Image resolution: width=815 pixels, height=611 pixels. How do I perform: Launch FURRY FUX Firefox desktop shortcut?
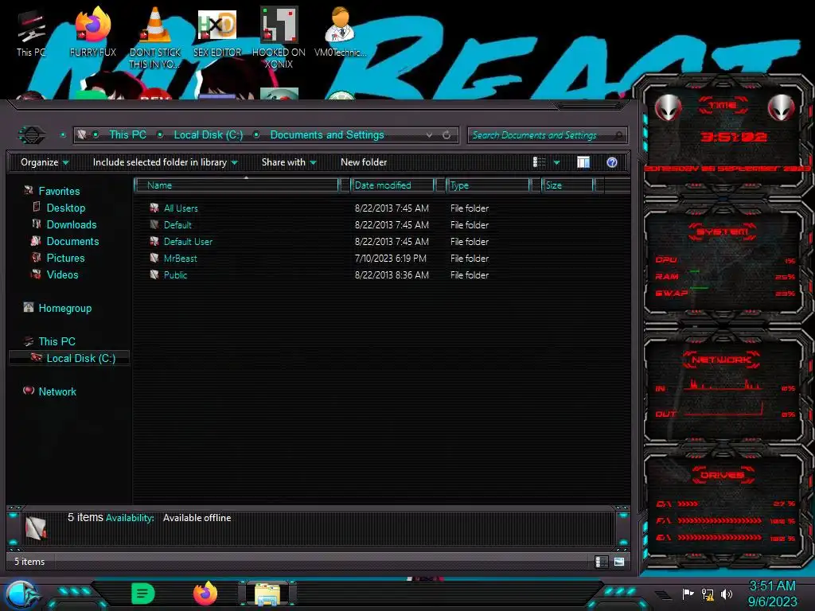coord(92,32)
